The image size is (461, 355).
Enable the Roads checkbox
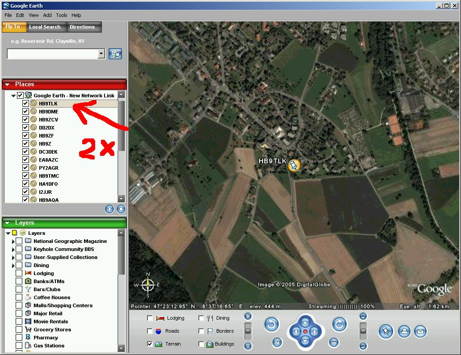point(150,331)
